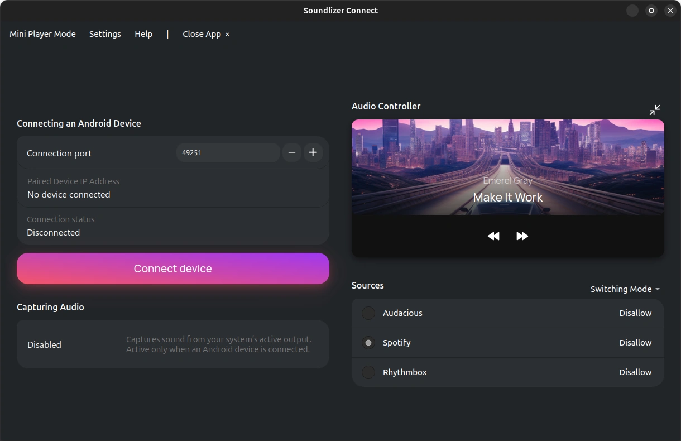The height and width of the screenshot is (441, 681).
Task: Close the app using the Close App x icon
Action: (227, 34)
